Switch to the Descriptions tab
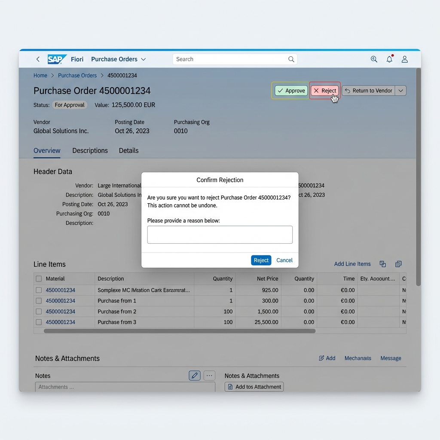Screen dimensions: 440x440 [90, 151]
